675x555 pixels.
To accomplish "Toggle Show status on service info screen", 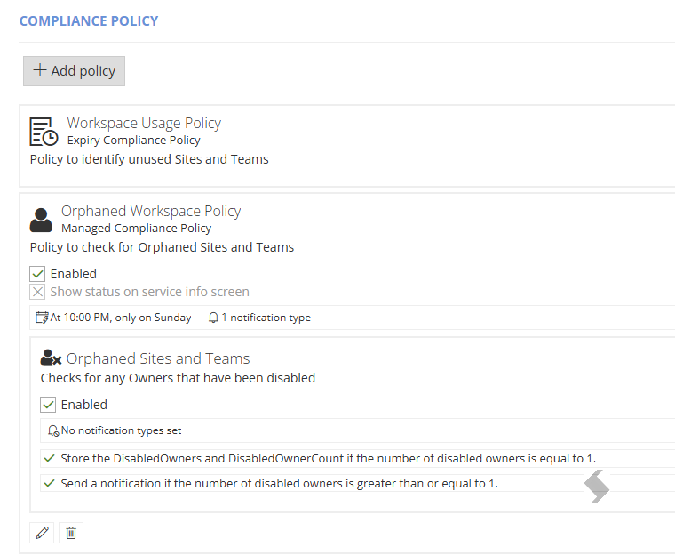I will point(37,292).
